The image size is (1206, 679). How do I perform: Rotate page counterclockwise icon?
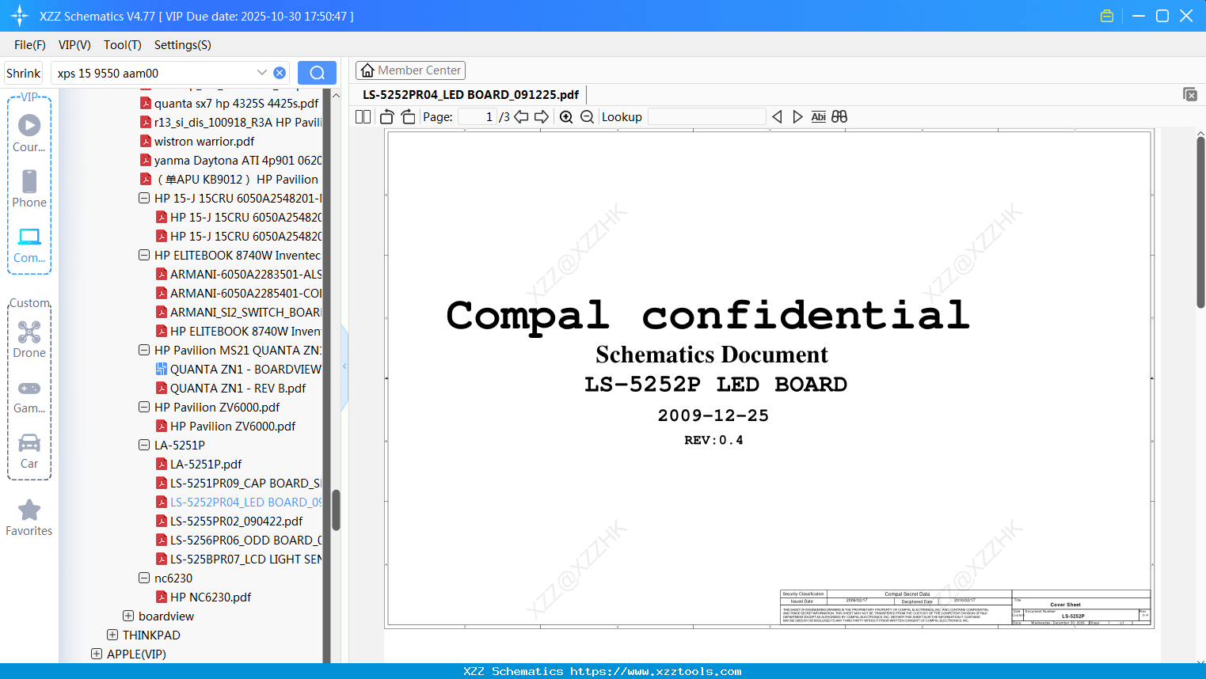(x=387, y=116)
